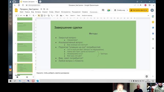Viewport: 164px width, 92px height.
Task: Go back in the browser
Action: [x=15, y=5]
